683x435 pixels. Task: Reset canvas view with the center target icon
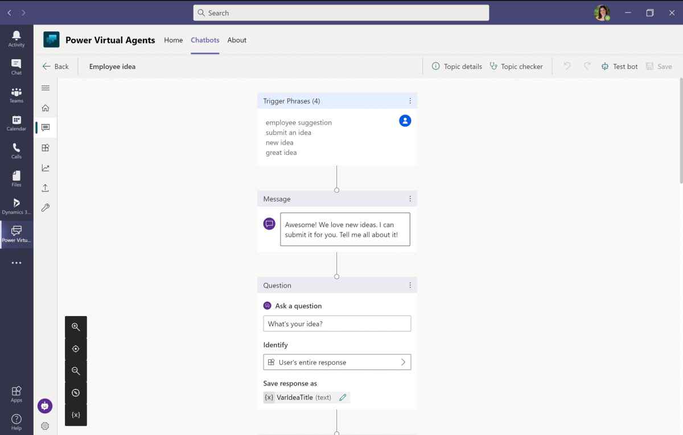(76, 348)
